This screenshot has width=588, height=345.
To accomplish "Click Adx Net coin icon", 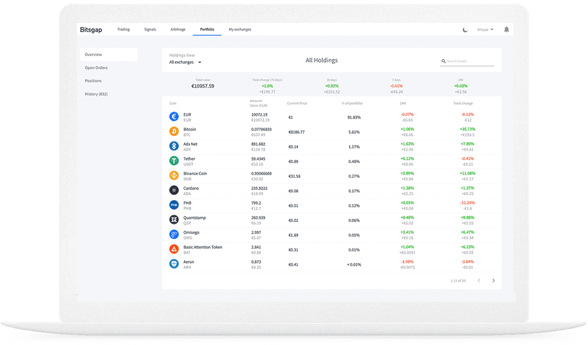I will [x=174, y=146].
